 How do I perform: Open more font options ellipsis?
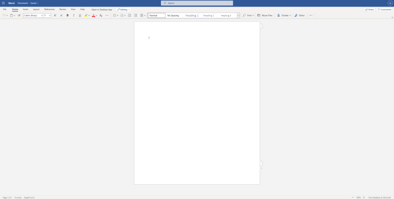point(107,15)
